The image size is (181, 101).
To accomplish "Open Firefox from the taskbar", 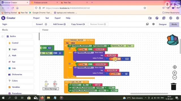I will 42,98.
